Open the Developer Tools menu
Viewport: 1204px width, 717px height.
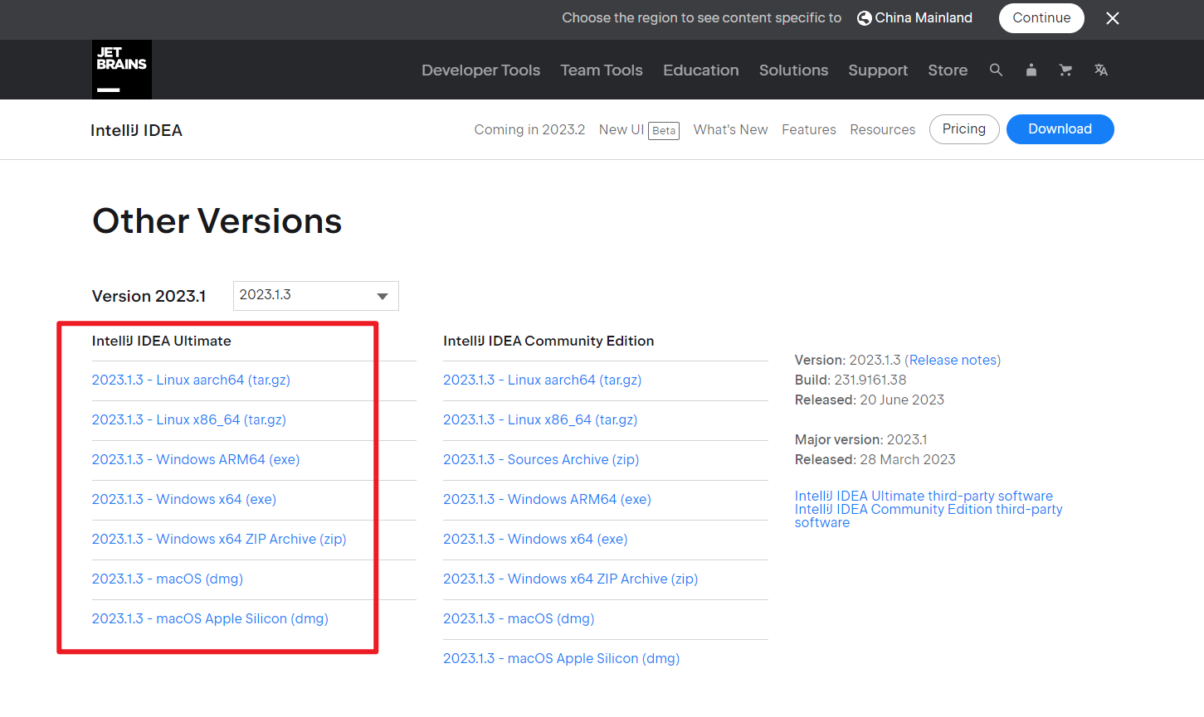coord(480,70)
